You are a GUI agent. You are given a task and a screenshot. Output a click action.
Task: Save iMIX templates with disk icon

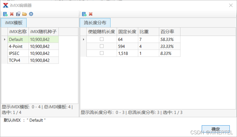(x=18, y=14)
